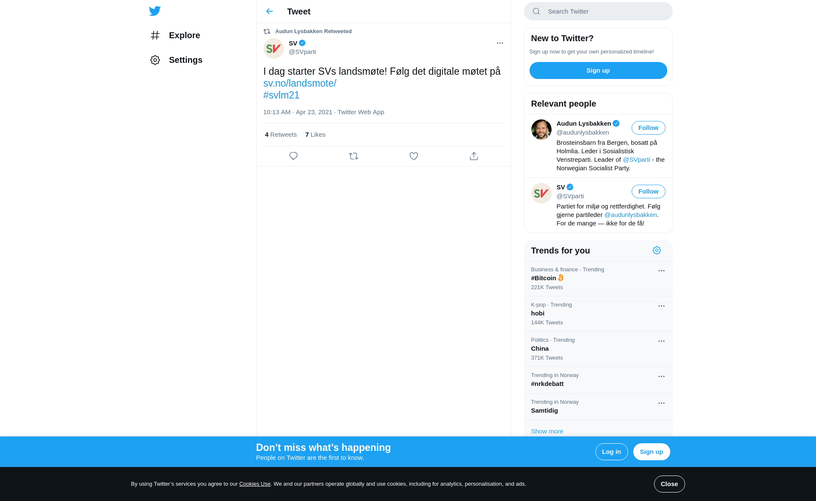Click Audun Lysbakken's verified badge
This screenshot has height=501, width=816.
pos(616,124)
